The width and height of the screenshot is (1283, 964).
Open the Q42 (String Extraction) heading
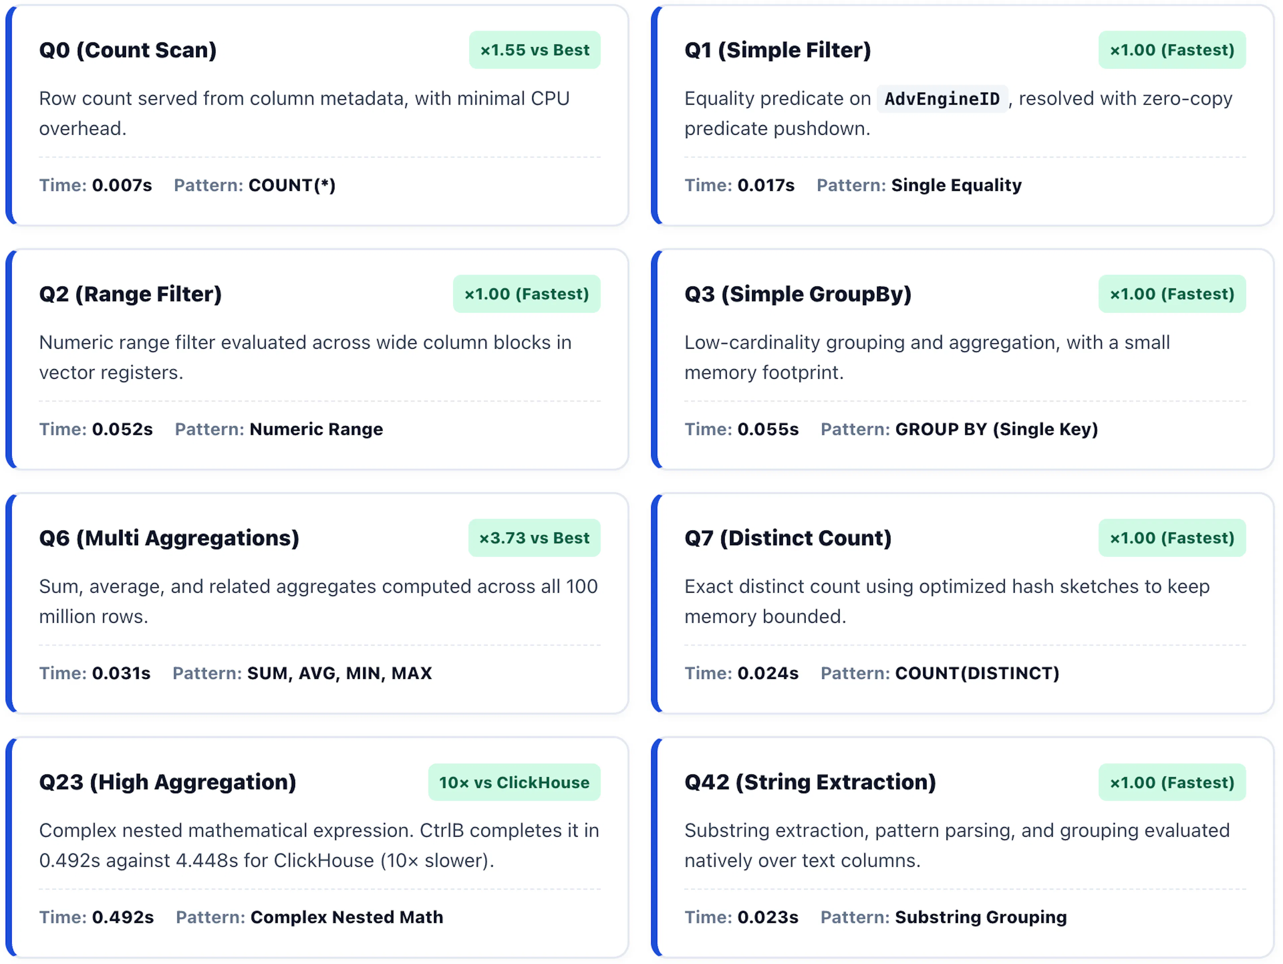(810, 782)
